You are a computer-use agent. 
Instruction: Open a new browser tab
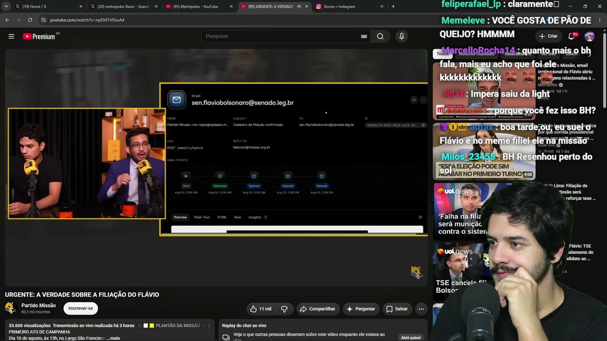[x=393, y=7]
